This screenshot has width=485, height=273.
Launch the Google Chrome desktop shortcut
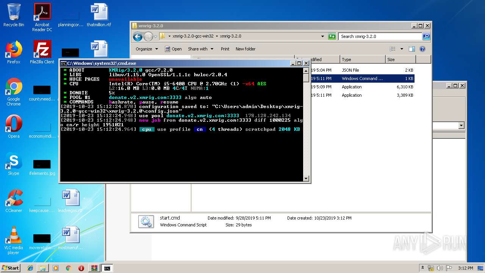tap(14, 92)
